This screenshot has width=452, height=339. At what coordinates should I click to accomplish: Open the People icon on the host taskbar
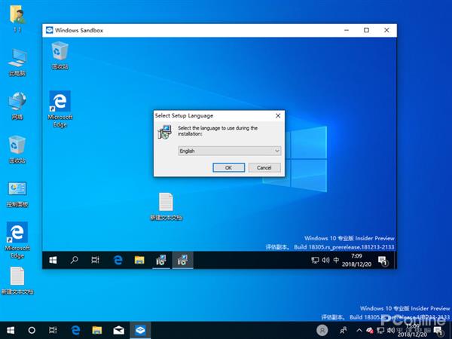tap(344, 331)
